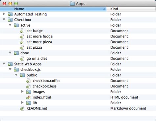156x121 pixels.
Task: Select the done folder name
Action: (x=25, y=53)
